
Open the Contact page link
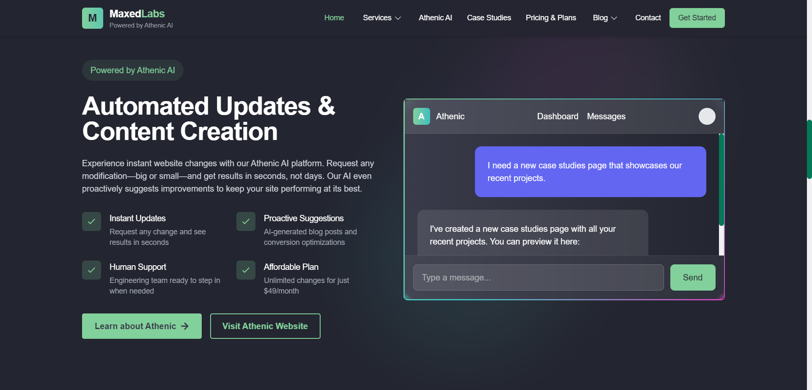coord(648,18)
